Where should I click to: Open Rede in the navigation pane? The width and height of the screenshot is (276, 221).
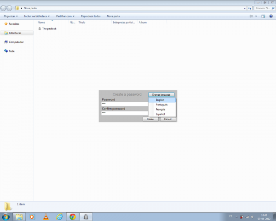tap(11, 51)
